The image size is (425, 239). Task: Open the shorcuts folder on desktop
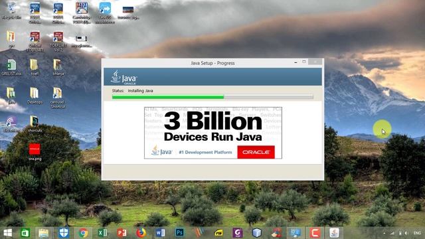tap(35, 124)
